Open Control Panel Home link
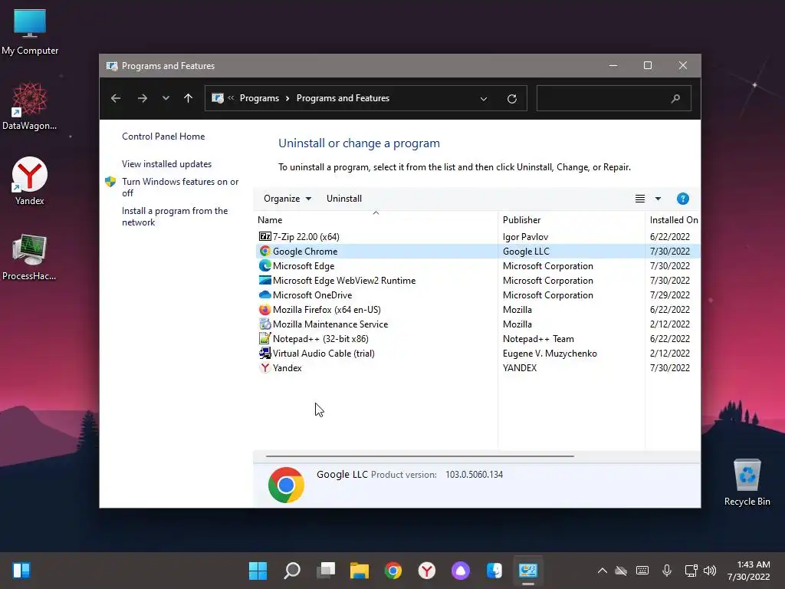 (x=163, y=137)
